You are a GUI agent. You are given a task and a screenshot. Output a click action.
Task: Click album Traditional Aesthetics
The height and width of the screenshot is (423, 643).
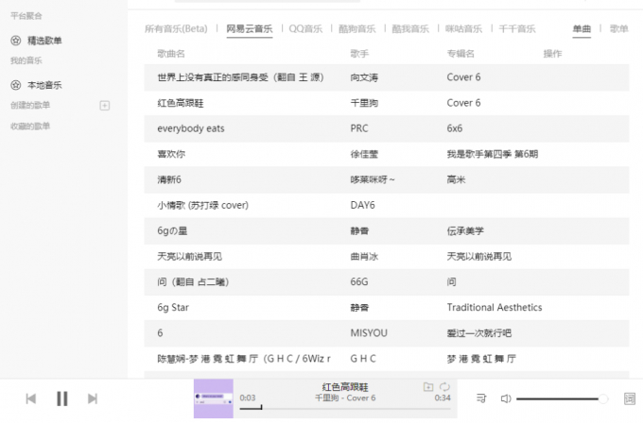[495, 308]
